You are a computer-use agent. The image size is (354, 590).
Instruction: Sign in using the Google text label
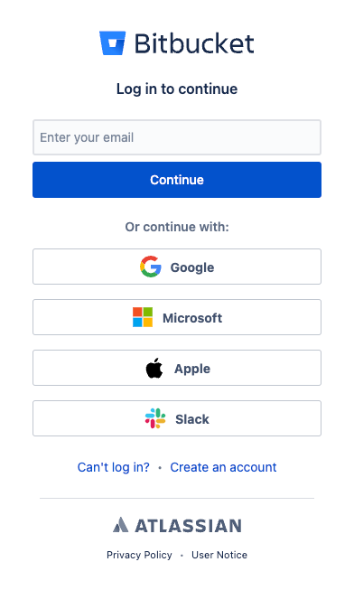coord(192,267)
